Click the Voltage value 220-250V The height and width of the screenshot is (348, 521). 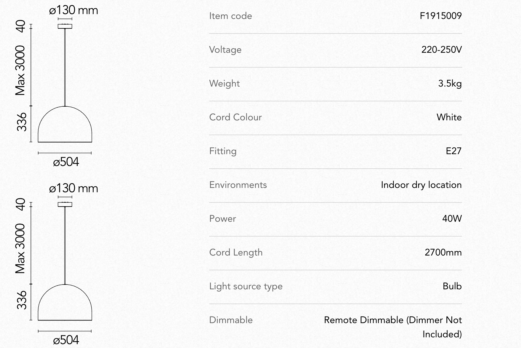click(442, 50)
